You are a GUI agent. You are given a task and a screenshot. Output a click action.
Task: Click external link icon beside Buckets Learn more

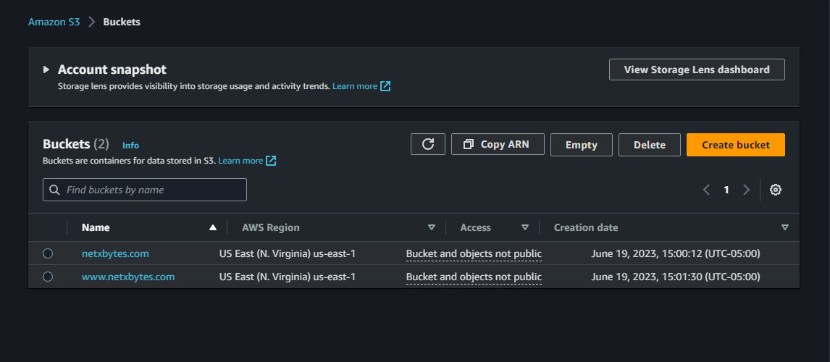tap(271, 161)
